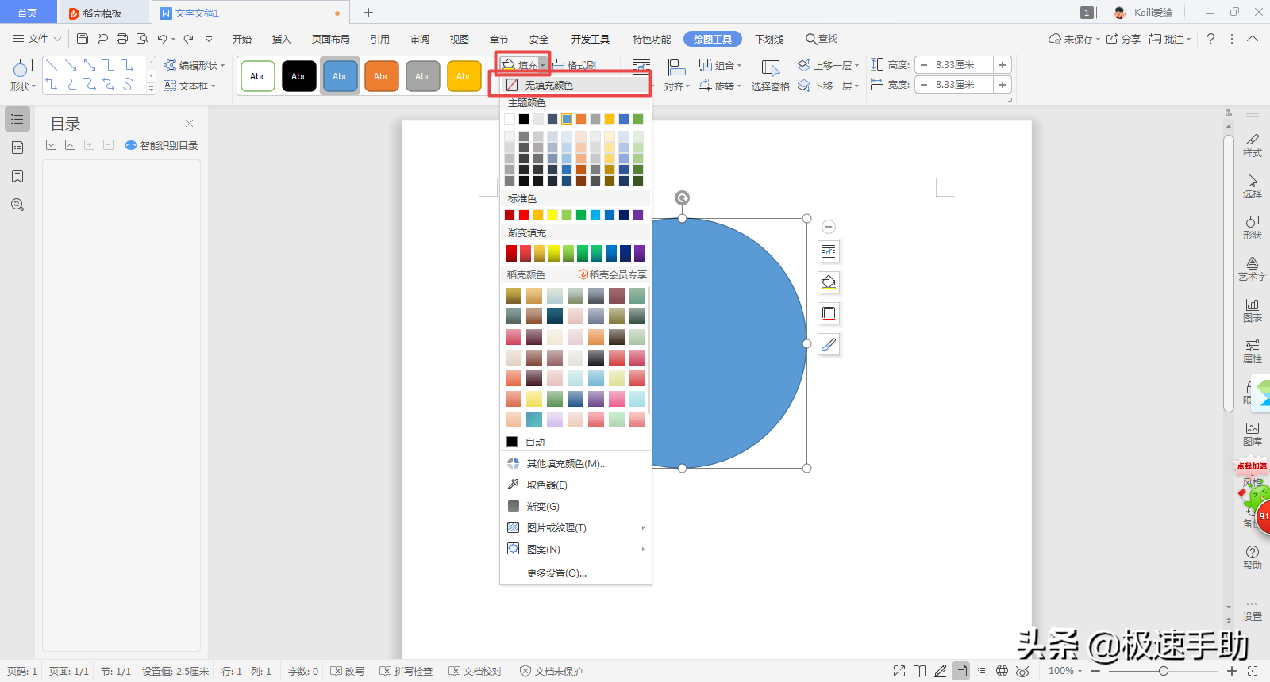This screenshot has height=682, width=1270.
Task: Expand the pattern submenu
Action: [x=575, y=549]
